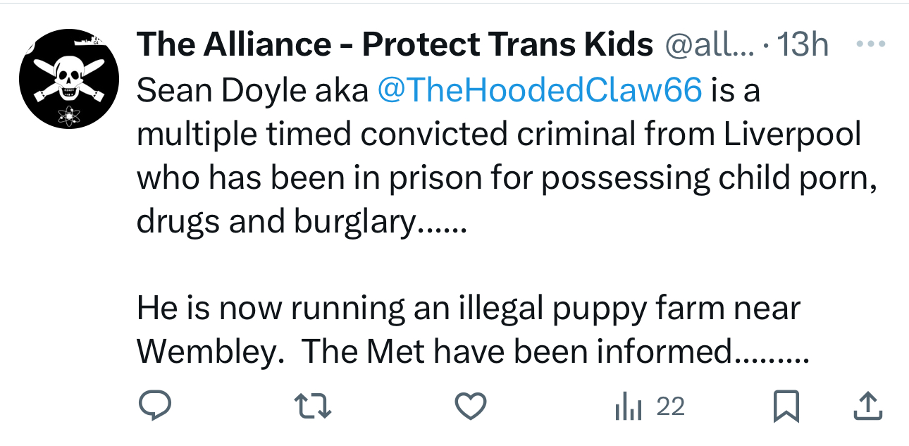This screenshot has height=446, width=909.
Task: Click the truncated @all... account handle
Action: coord(710,46)
